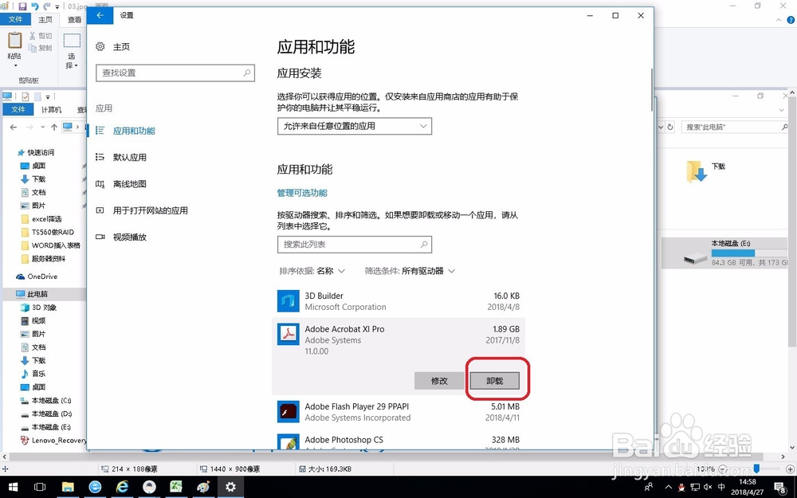Select excel筛选 folder in Explorer tree
Screen dimensions: 797x498
click(x=46, y=218)
